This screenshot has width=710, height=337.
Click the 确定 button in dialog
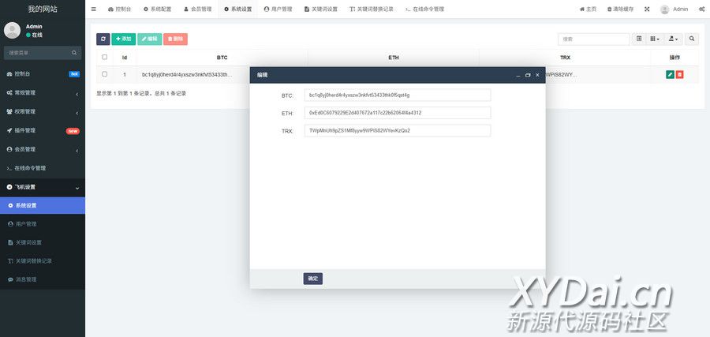click(313, 279)
